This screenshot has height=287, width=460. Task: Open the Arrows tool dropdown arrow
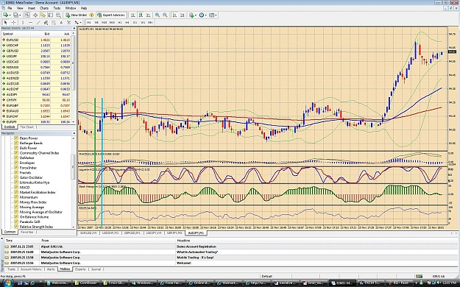point(80,23)
